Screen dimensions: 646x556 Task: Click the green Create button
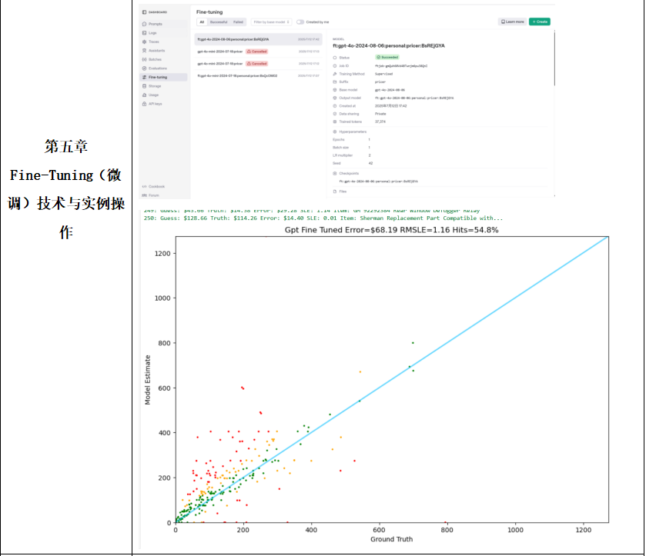540,22
